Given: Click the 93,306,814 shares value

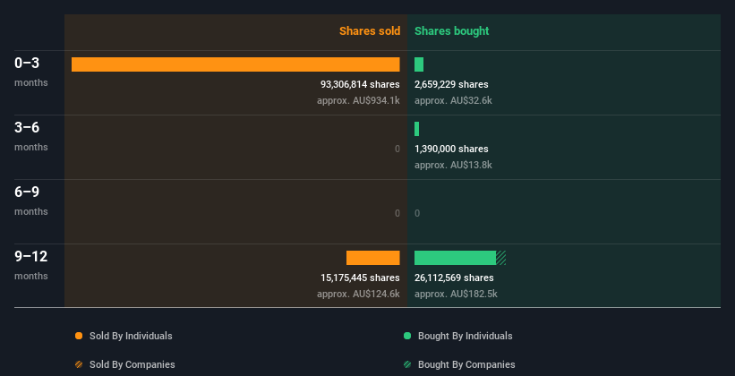Looking at the screenshot, I should click(360, 84).
